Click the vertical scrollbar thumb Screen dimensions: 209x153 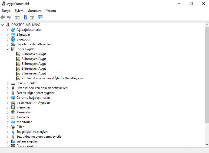pyautogui.click(x=207, y=75)
